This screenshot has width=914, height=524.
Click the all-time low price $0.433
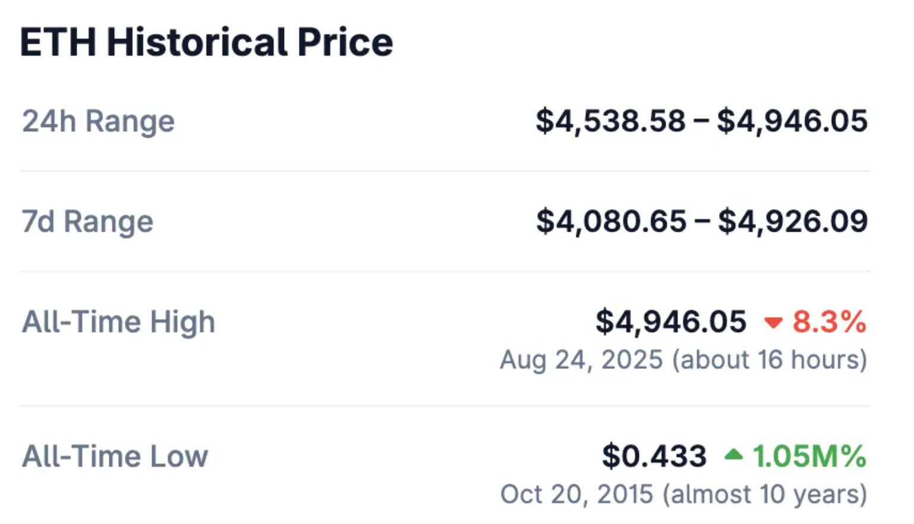pos(654,456)
